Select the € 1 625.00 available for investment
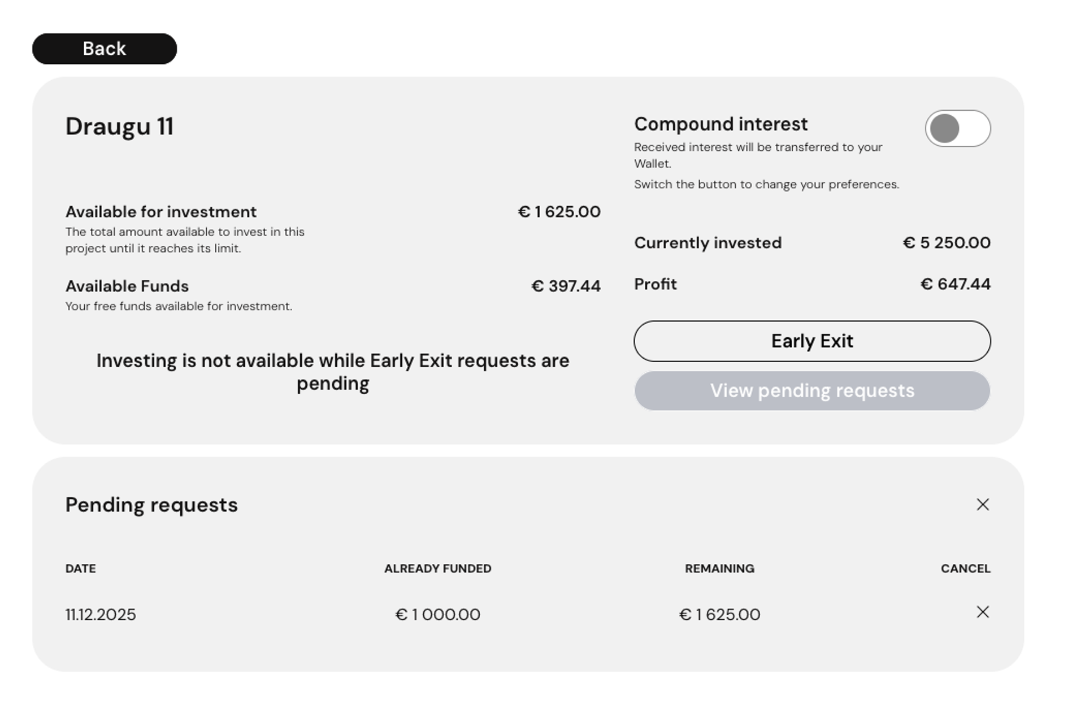The image size is (1085, 722). pos(559,212)
